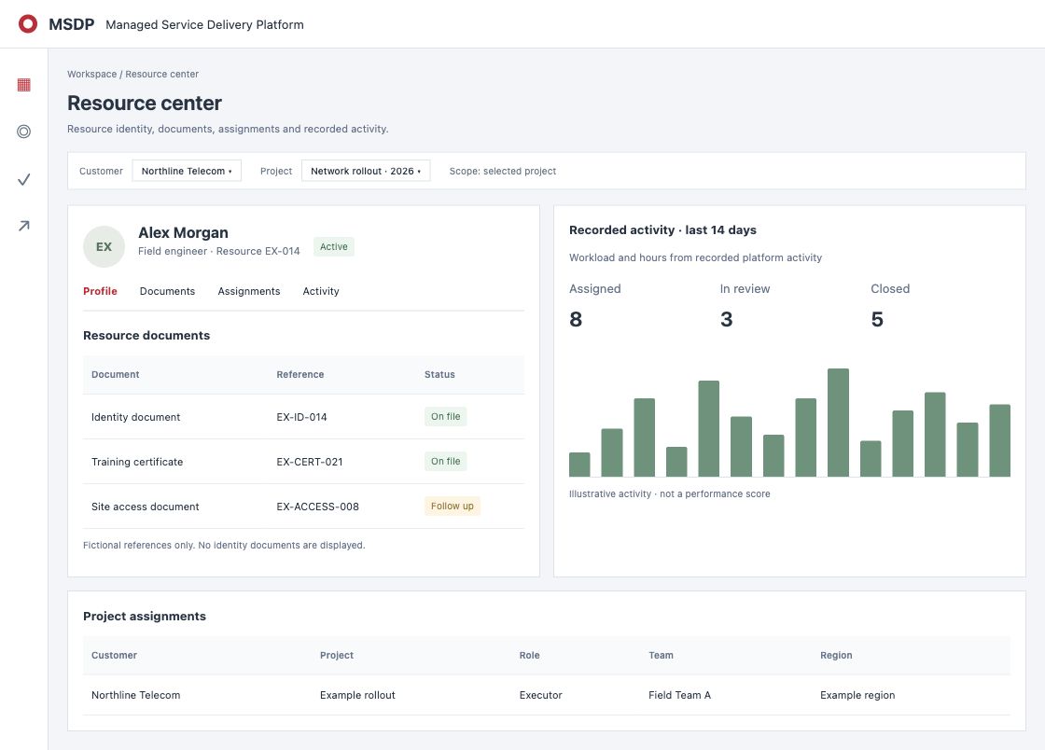Click the Resource documents heading
Viewport: 1045px width, 750px height.
pyautogui.click(x=146, y=335)
